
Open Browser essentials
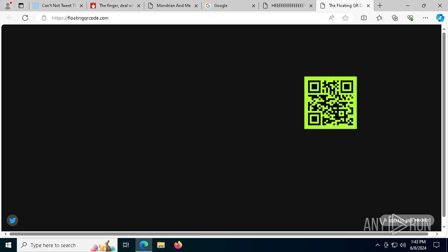point(410,18)
